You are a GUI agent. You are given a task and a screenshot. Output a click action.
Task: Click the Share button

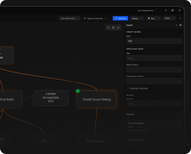coord(167,18)
